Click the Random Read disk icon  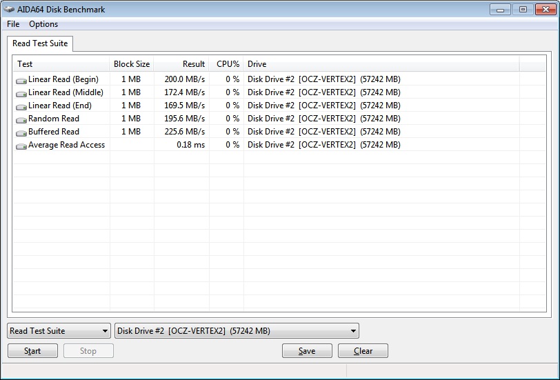[x=21, y=119]
